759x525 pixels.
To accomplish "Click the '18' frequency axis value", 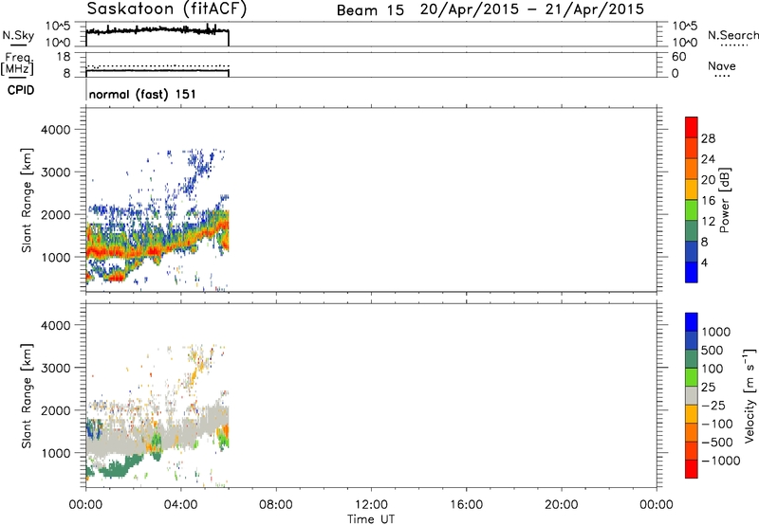I will tap(64, 57).
